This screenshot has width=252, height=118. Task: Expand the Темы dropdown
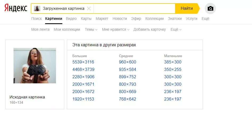coord(91,30)
